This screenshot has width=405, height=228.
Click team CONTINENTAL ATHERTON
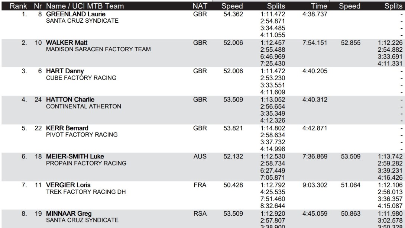pyautogui.click(x=84, y=106)
